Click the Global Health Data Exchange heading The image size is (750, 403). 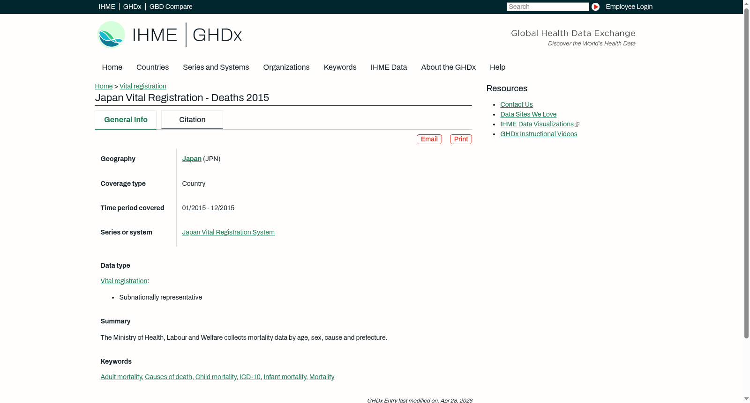[x=573, y=33]
